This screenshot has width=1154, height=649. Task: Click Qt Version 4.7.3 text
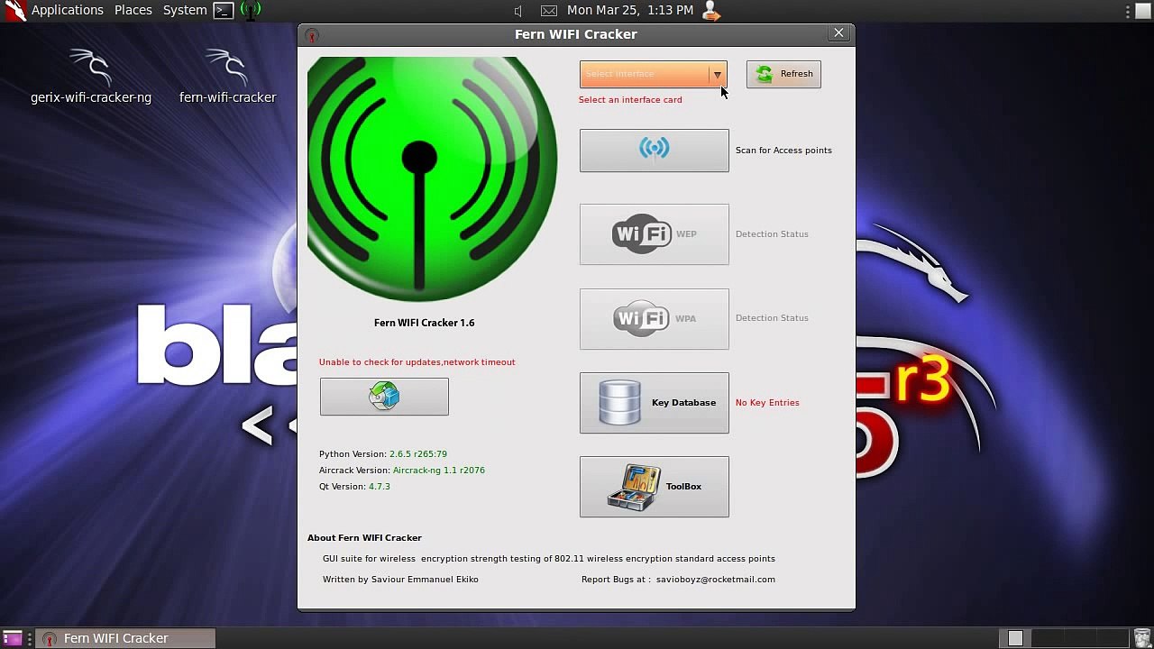pyautogui.click(x=354, y=487)
